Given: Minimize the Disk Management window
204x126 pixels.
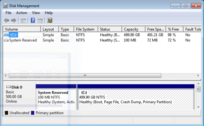Looking at the screenshot, I should tap(175, 6).
